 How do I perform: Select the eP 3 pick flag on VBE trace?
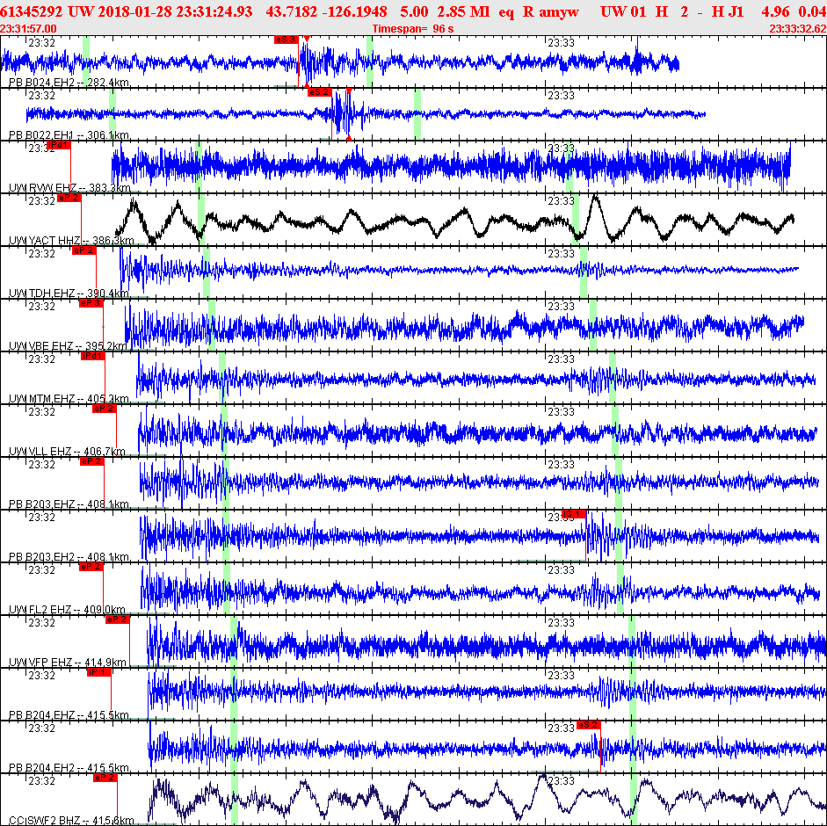91,303
